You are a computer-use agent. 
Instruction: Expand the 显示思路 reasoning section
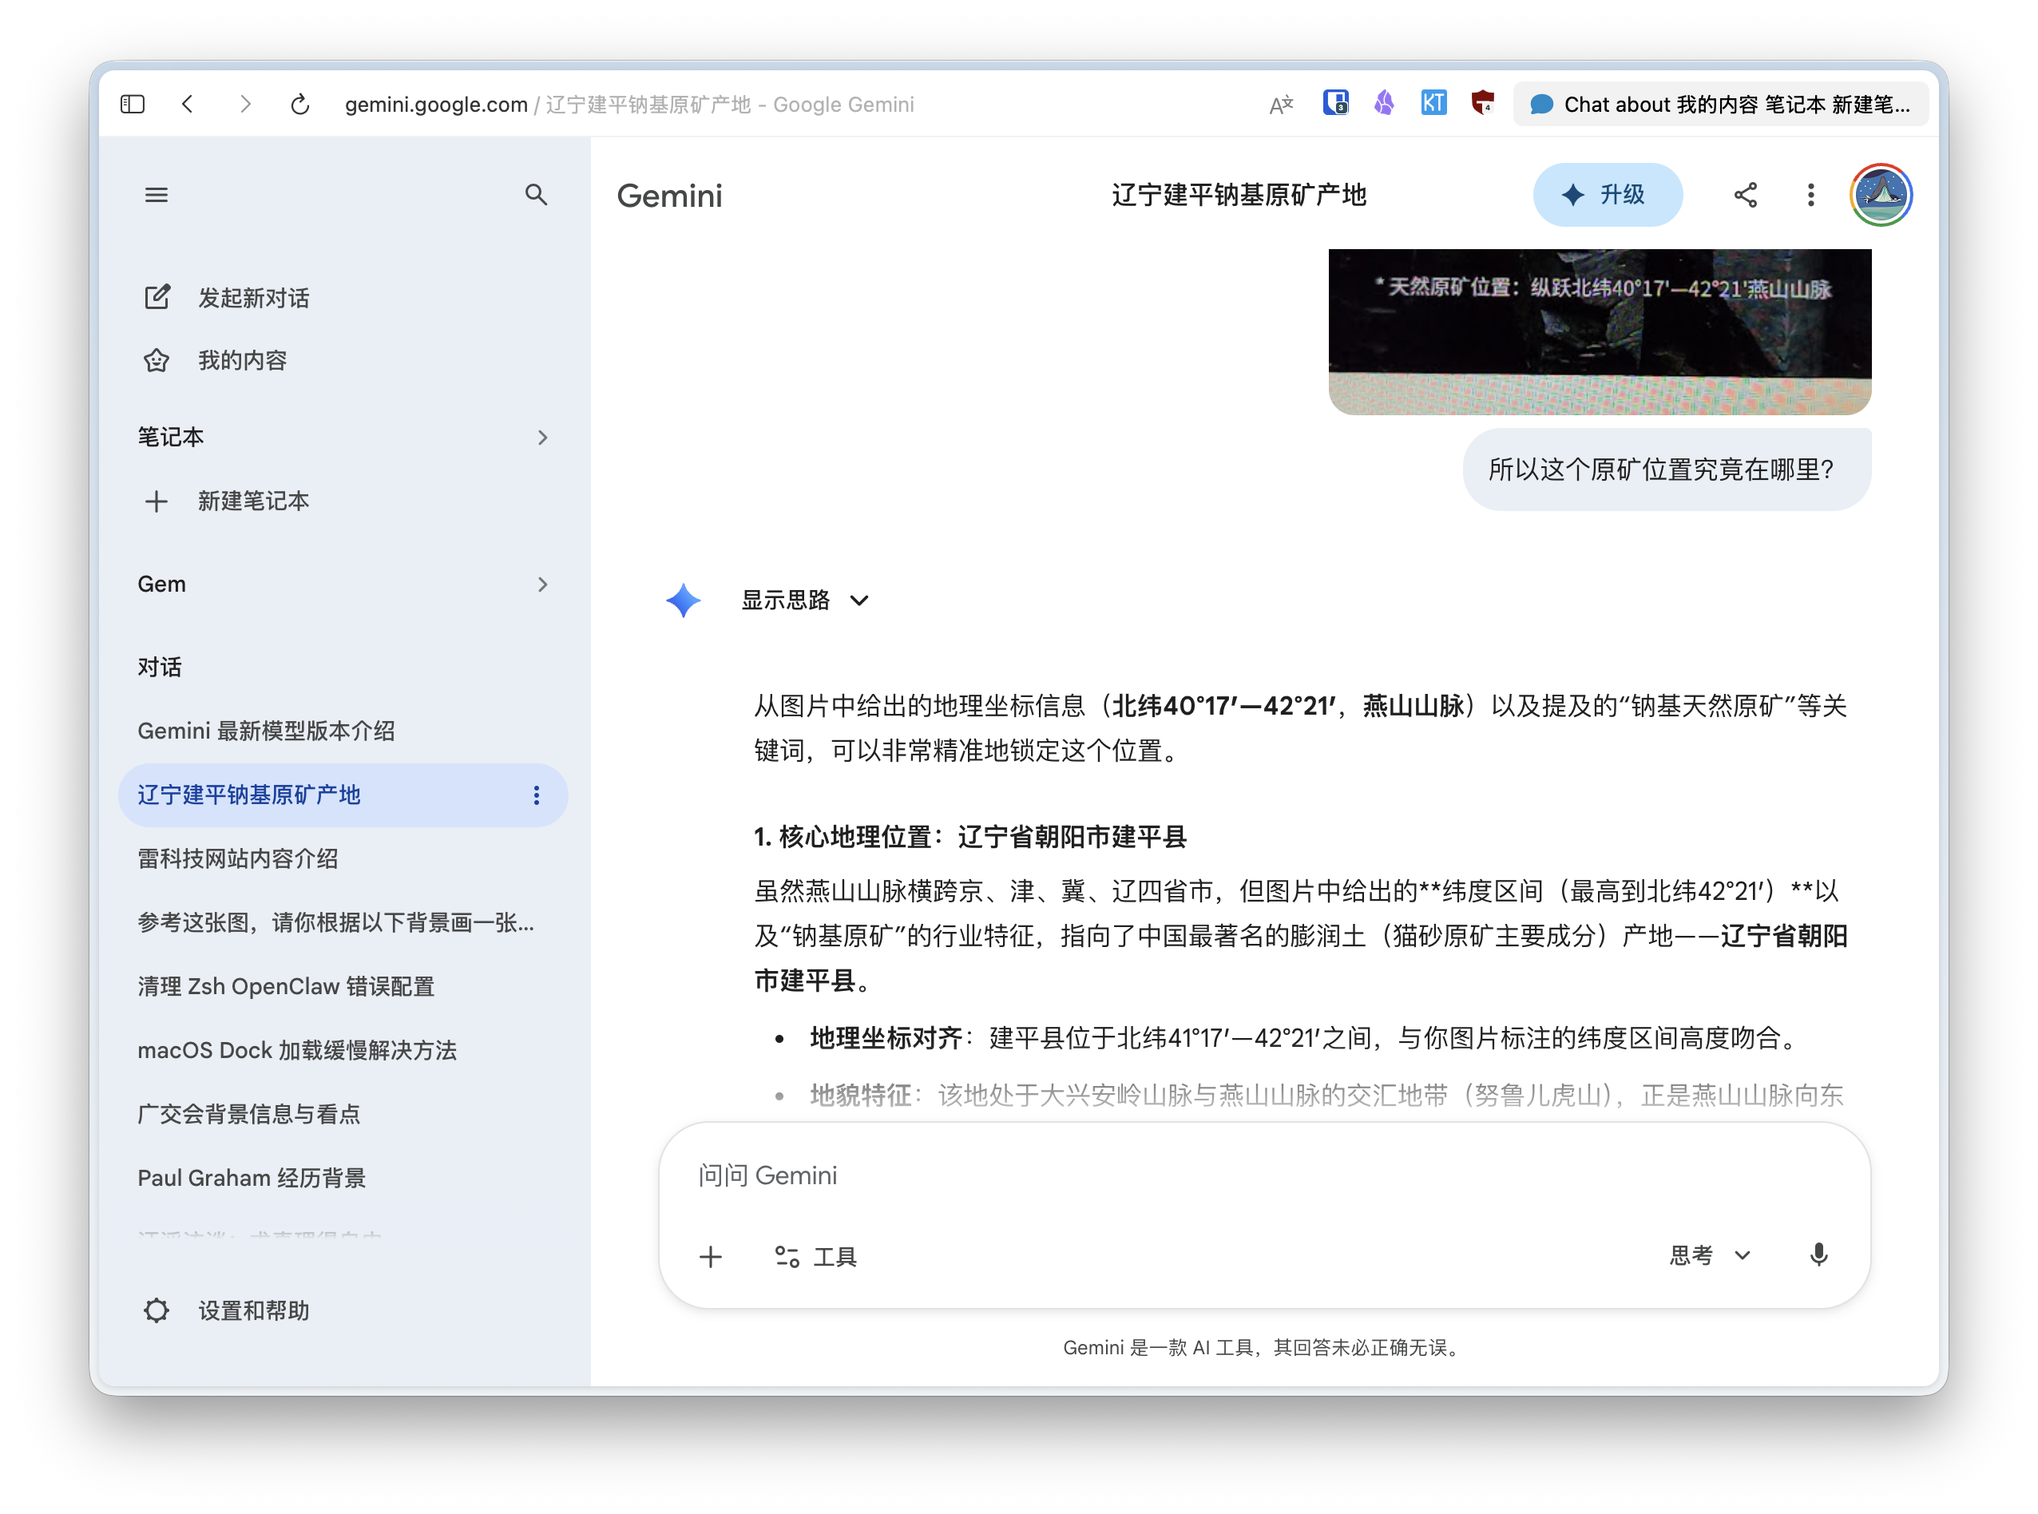pos(803,600)
